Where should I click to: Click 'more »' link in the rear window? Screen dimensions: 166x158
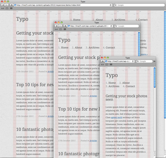144,54
